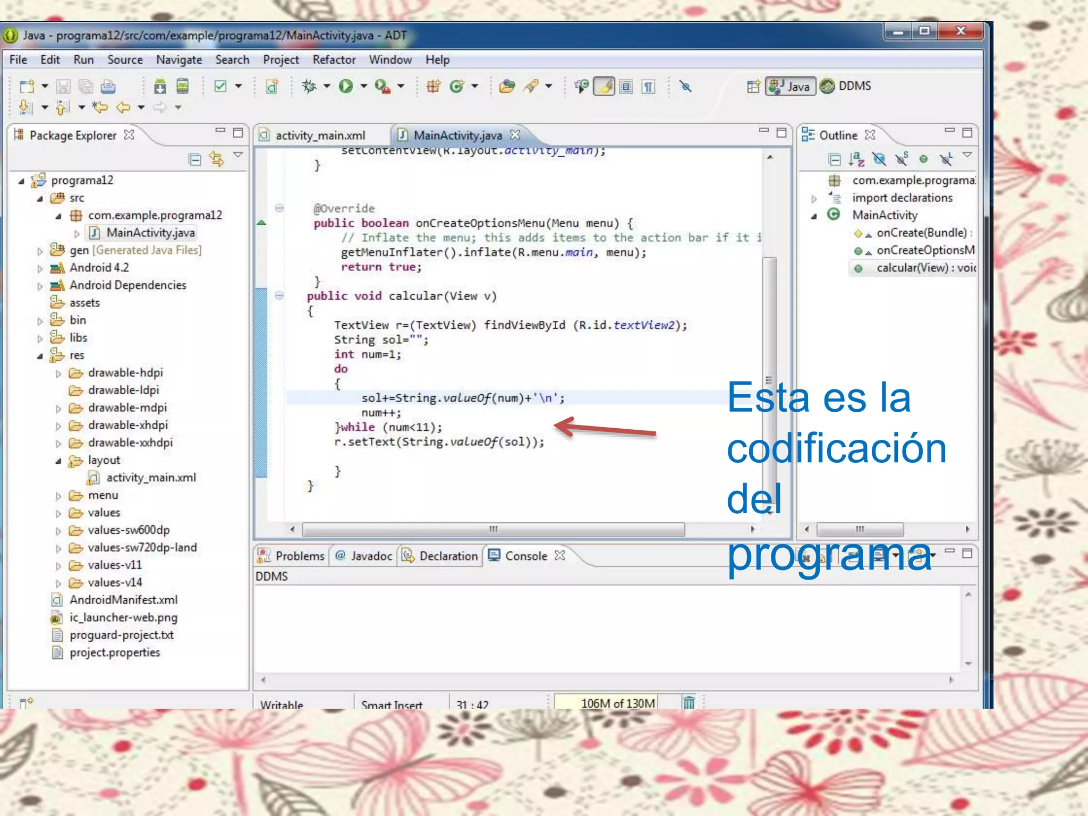Collapse the layout folder
This screenshot has height=816, width=1088.
click(58, 461)
